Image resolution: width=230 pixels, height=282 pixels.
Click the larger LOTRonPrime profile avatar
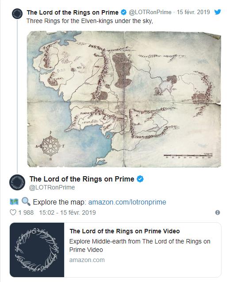tap(17, 182)
